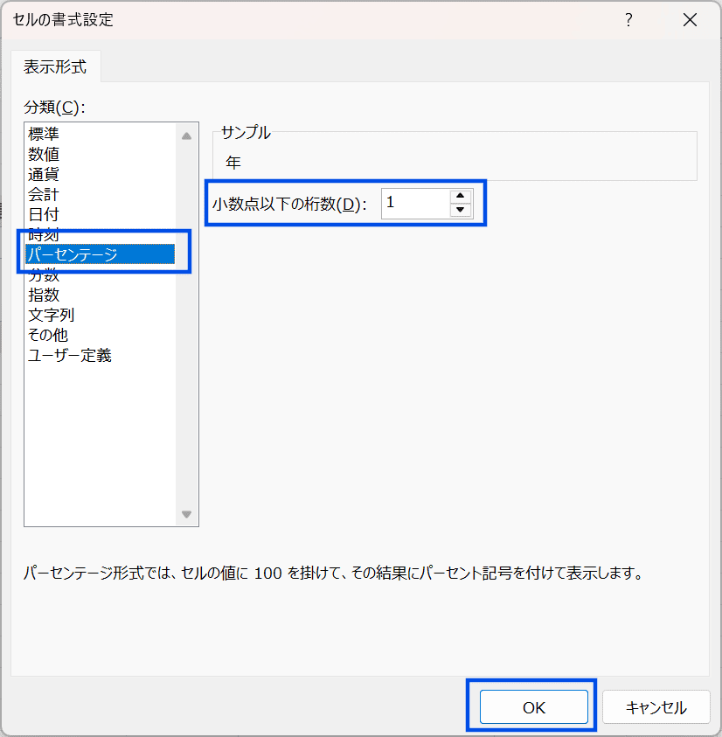The image size is (722, 737).
Task: Pick その他 category
Action: [x=47, y=335]
